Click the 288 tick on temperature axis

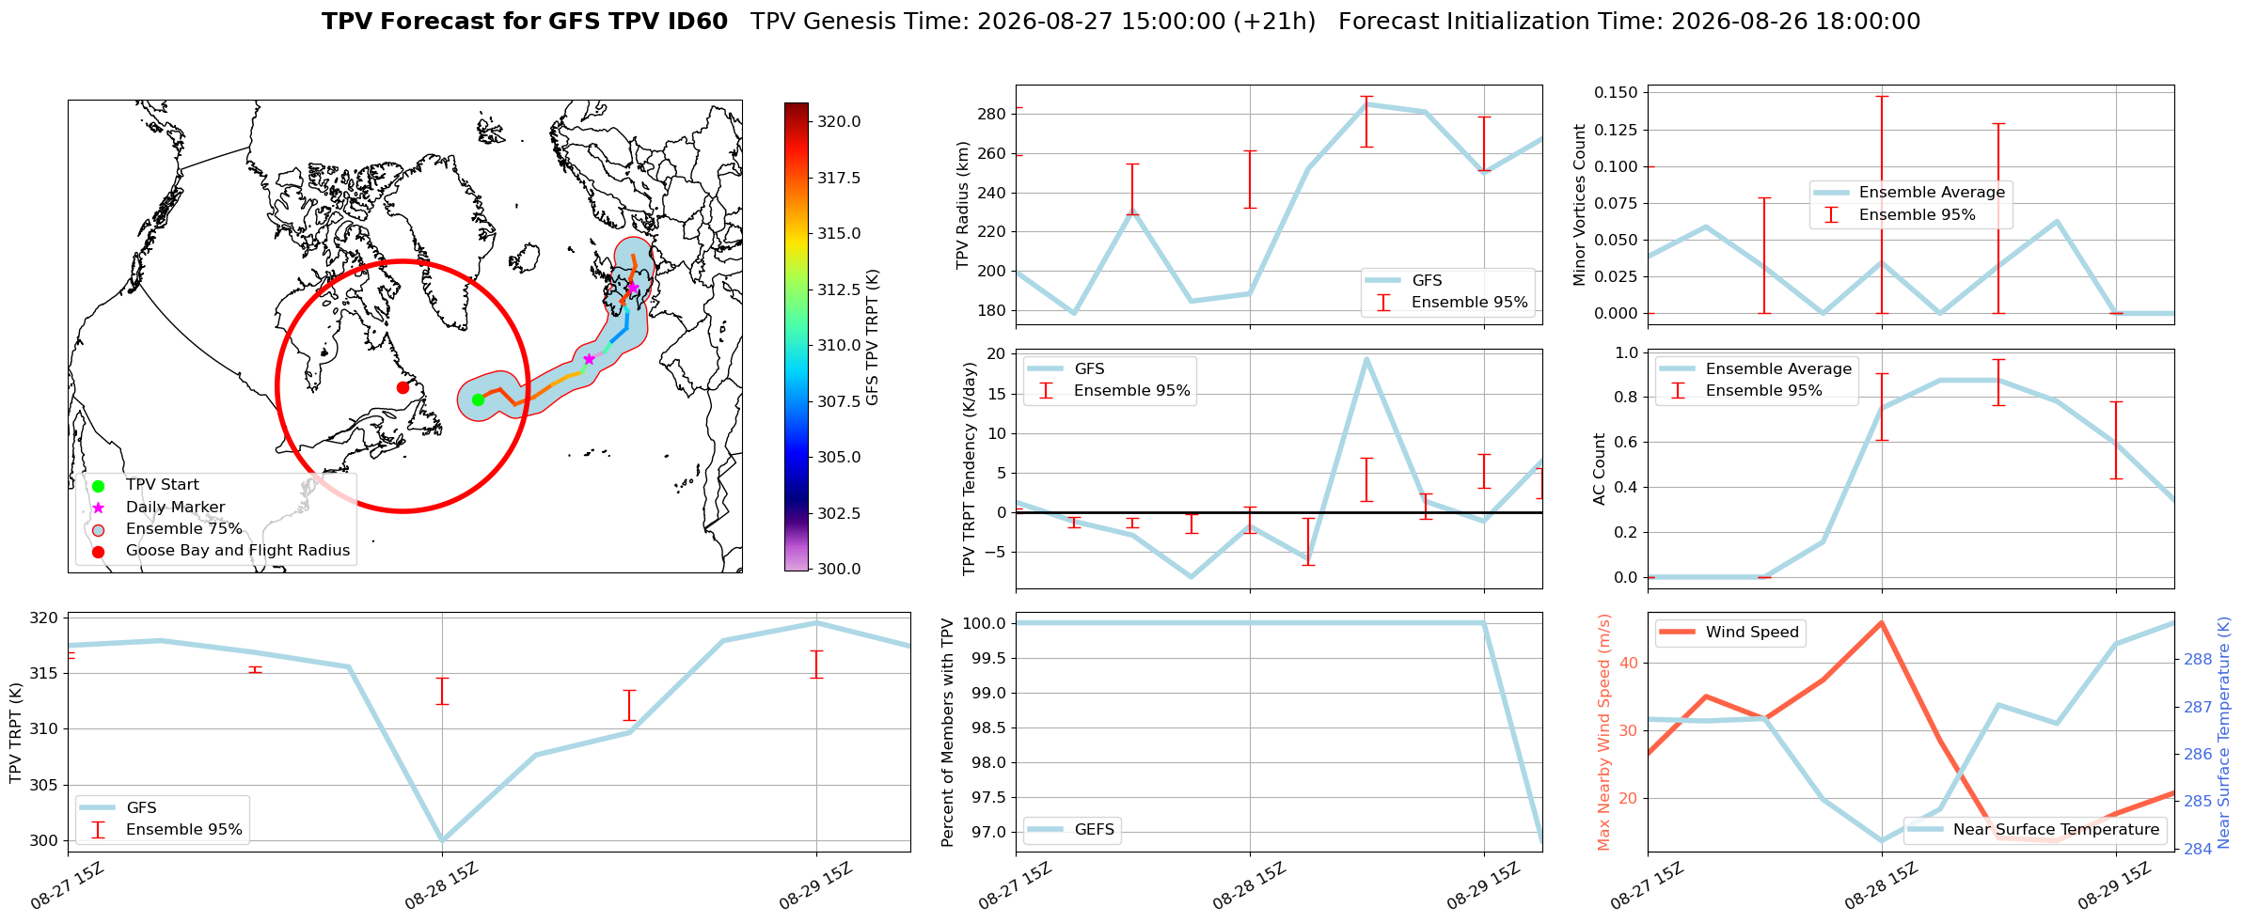pyautogui.click(x=2198, y=660)
